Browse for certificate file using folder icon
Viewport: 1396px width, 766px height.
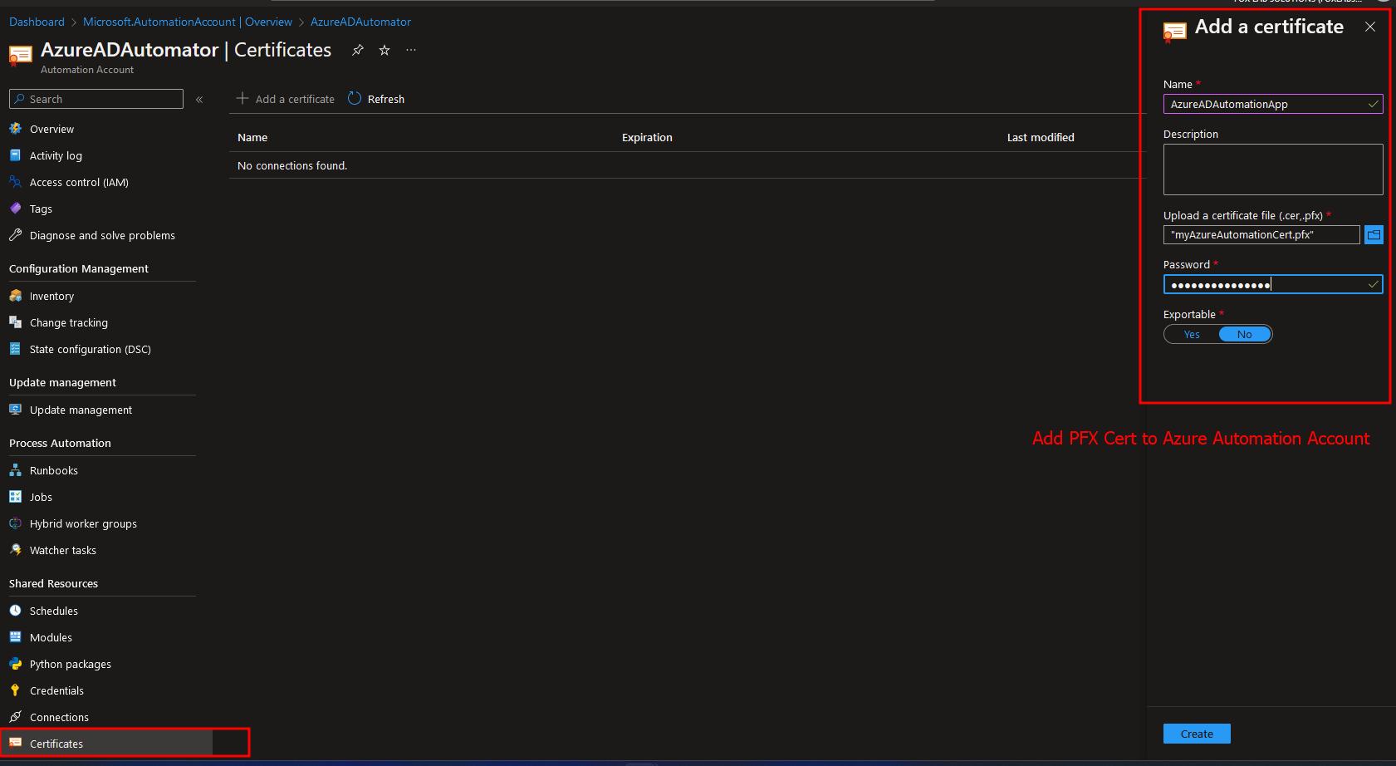pyautogui.click(x=1374, y=235)
